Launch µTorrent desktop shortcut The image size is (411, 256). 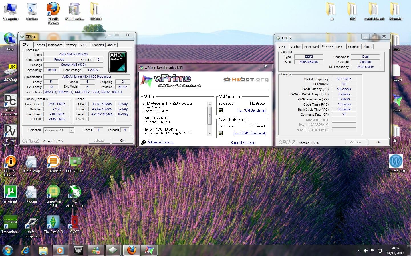pyautogui.click(x=11, y=194)
